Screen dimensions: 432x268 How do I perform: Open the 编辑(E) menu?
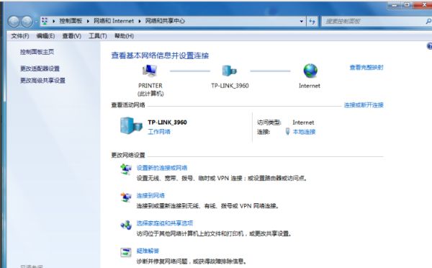[x=45, y=36]
